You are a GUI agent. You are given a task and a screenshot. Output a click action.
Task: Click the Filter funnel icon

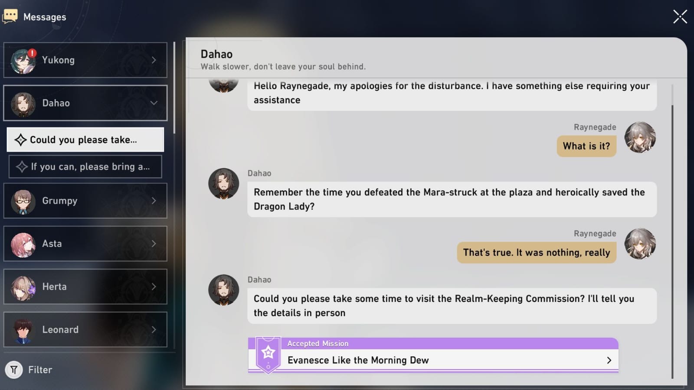coord(14,370)
